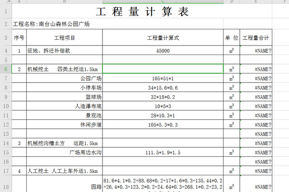This screenshot has height=192, width=289.
Task: Click the active empty cell in row 6
Action: tap(163, 69)
